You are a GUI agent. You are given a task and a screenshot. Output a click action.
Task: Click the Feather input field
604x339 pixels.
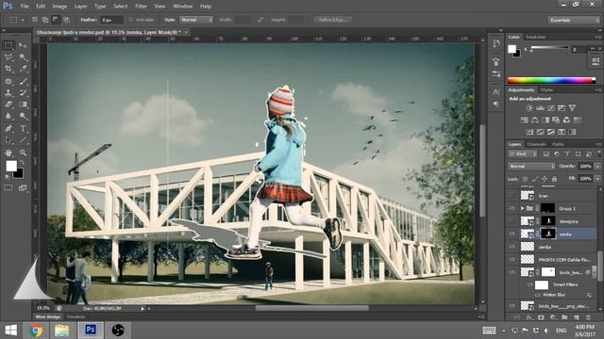point(111,20)
